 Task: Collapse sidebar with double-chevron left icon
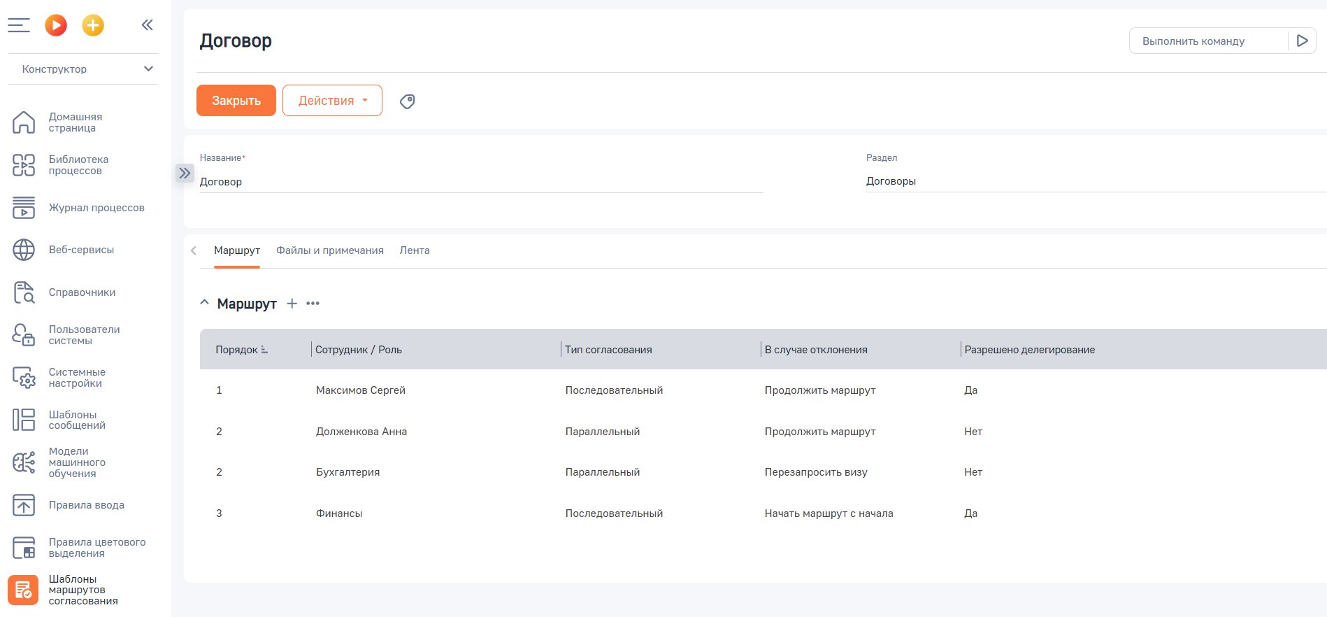(x=147, y=25)
